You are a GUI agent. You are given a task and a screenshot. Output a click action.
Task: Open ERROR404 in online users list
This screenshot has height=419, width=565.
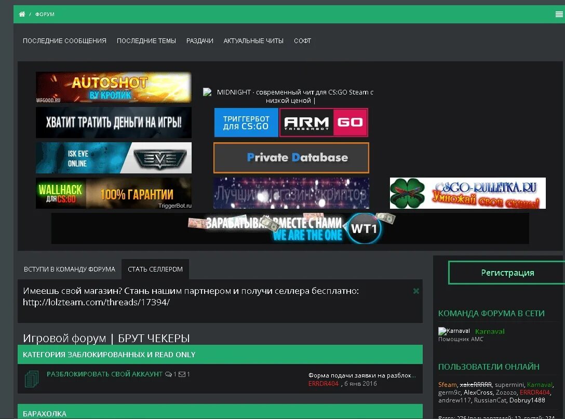tap(535, 393)
